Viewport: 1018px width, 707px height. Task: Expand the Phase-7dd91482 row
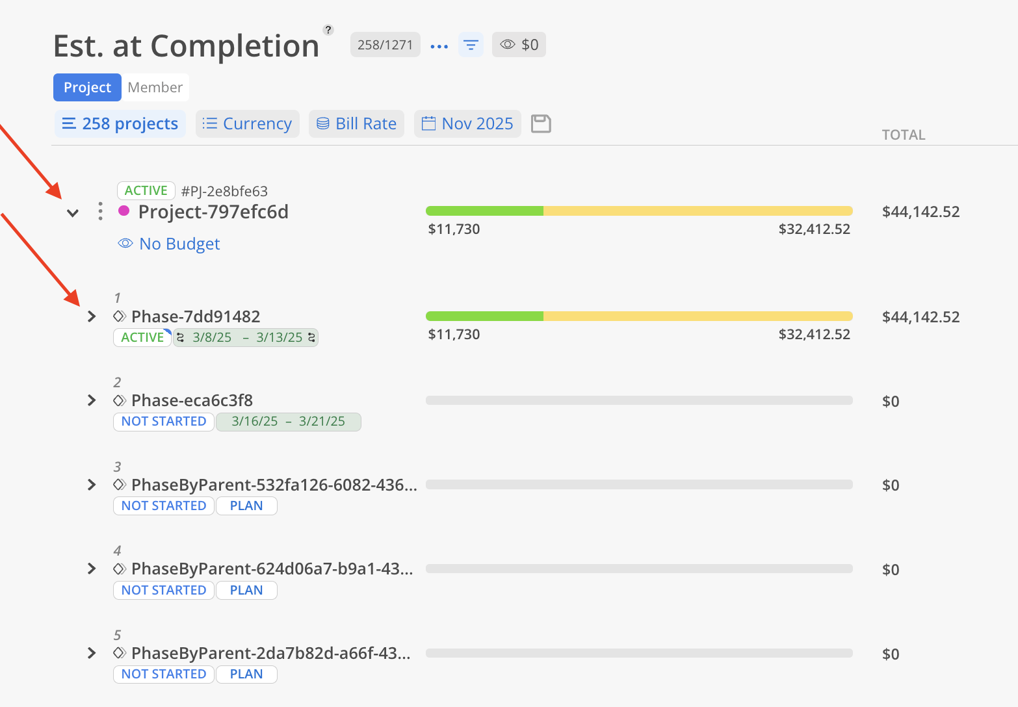coord(92,316)
